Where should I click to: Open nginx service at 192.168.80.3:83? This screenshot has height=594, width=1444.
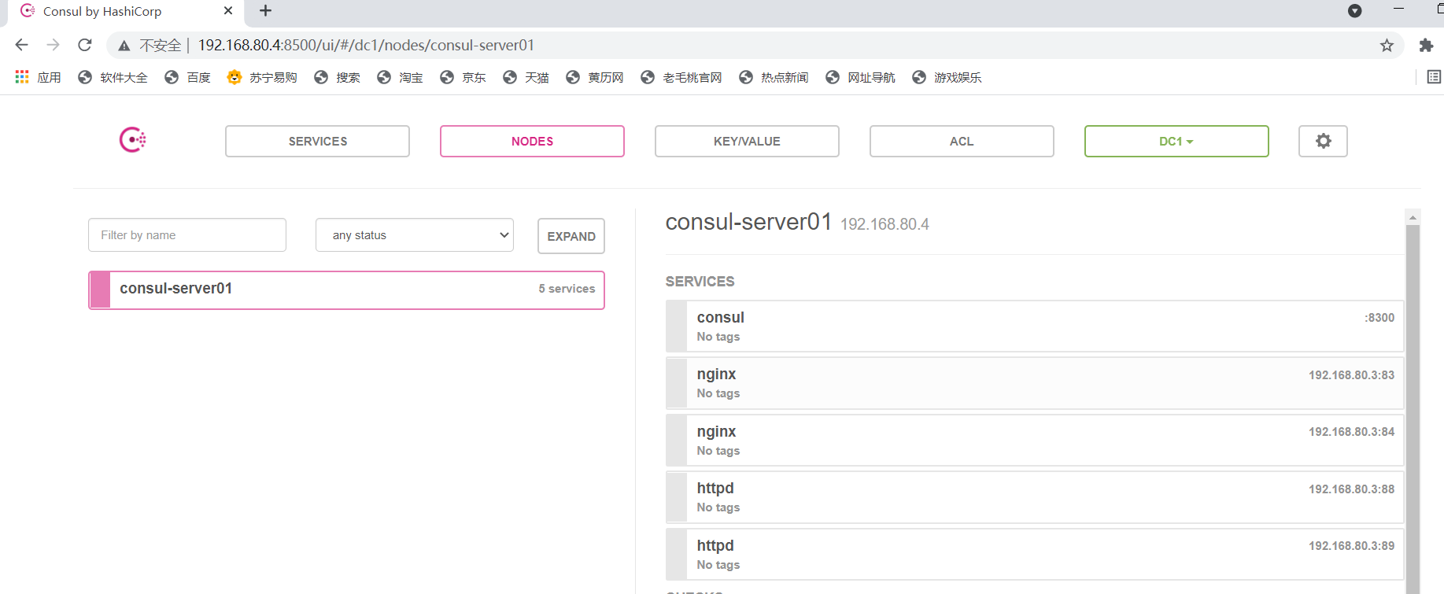(1035, 383)
